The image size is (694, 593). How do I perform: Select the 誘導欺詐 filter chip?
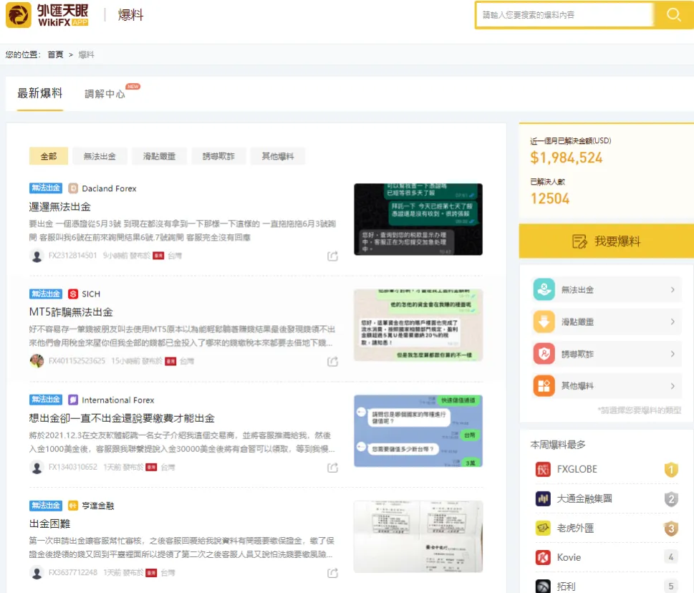click(x=218, y=156)
